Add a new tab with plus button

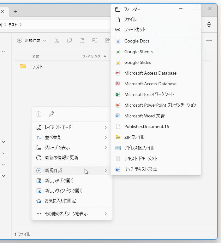(15, 11)
